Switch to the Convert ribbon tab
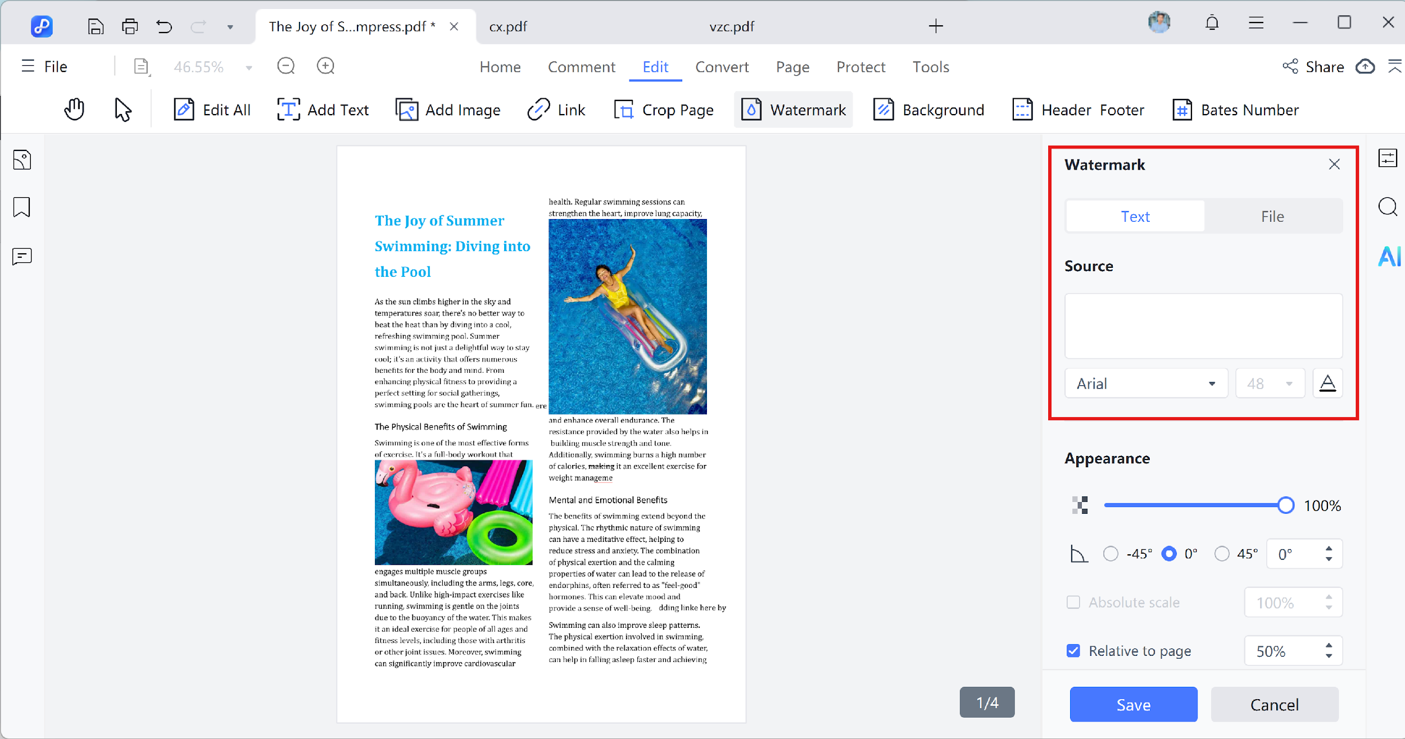1405x739 pixels. coord(722,67)
